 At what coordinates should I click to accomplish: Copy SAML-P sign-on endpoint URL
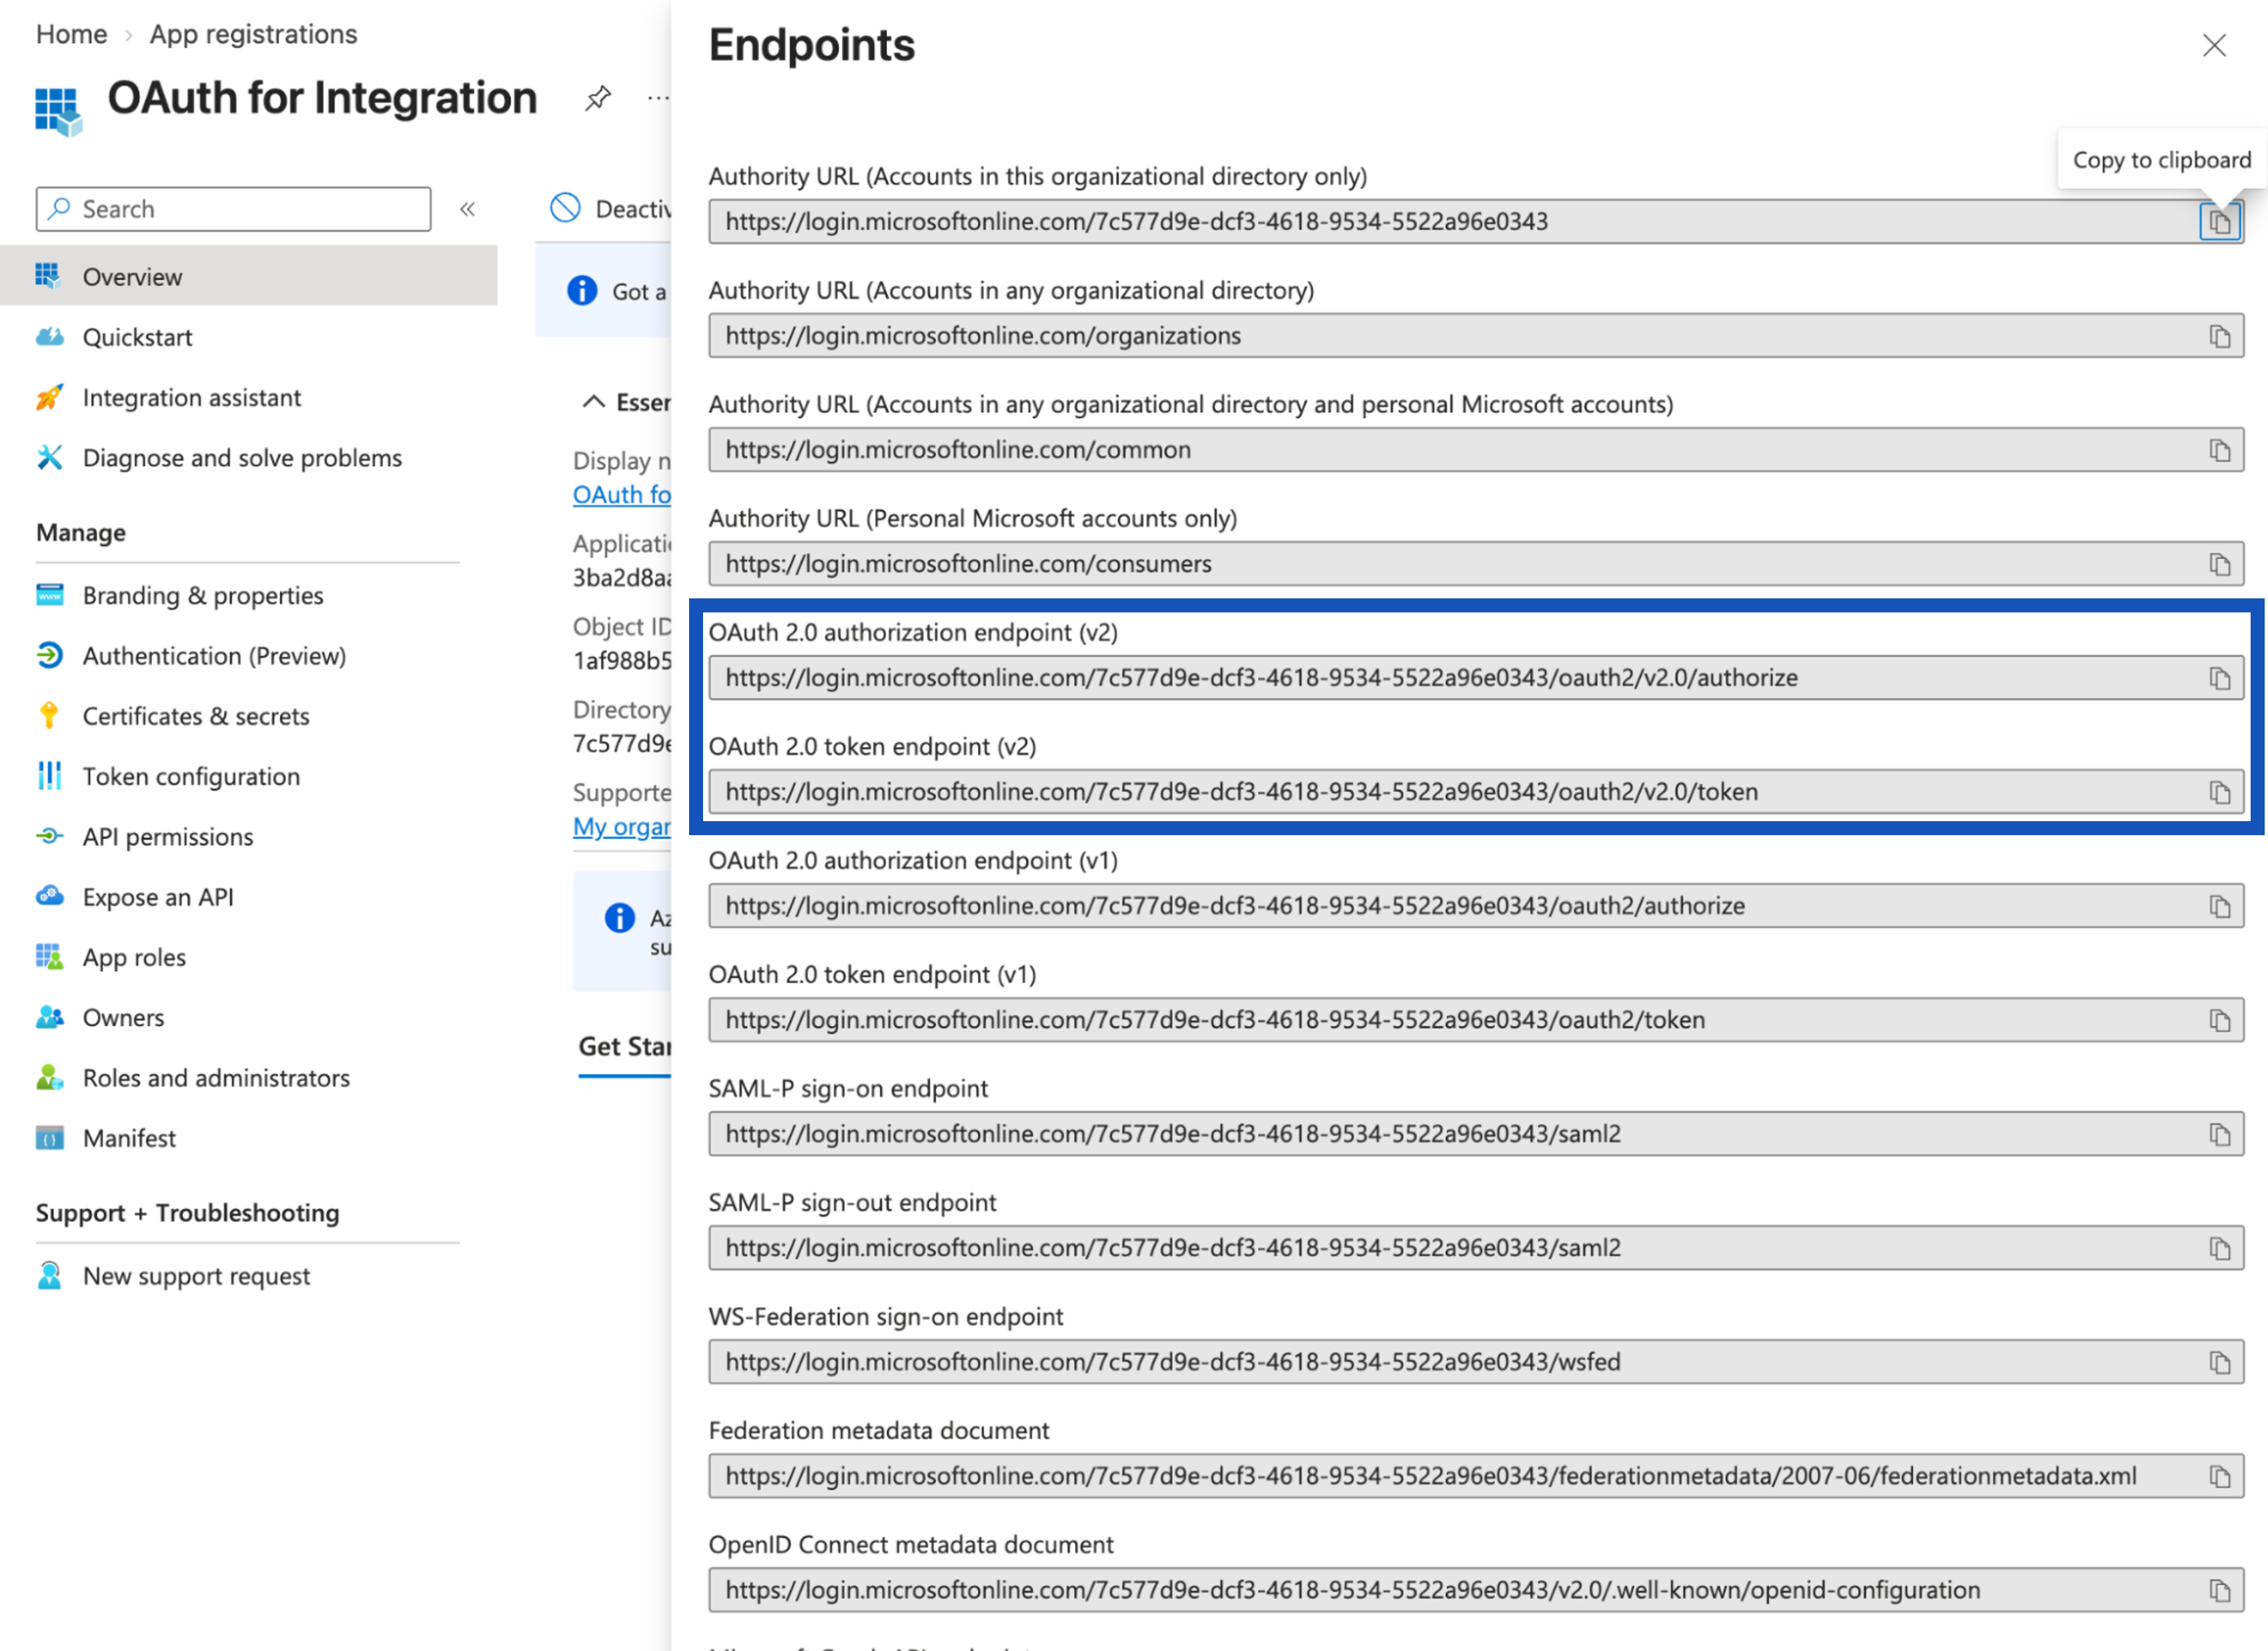click(x=2219, y=1134)
